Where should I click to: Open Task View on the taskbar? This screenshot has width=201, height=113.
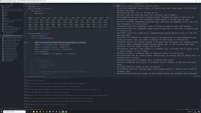30,112
